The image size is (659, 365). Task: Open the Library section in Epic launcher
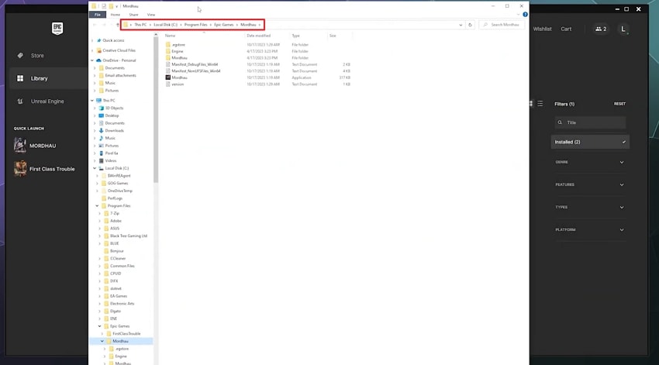pyautogui.click(x=47, y=78)
